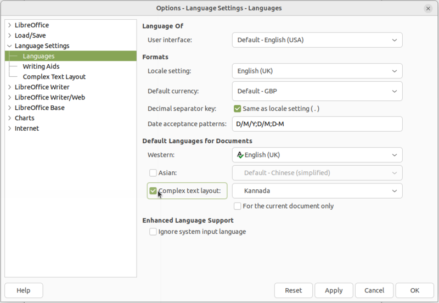Screen dimensions: 439x303
Task: Select the Charts category
Action: (24, 118)
